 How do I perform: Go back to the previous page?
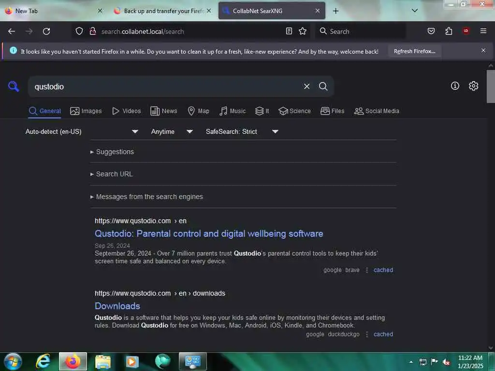pos(12,31)
